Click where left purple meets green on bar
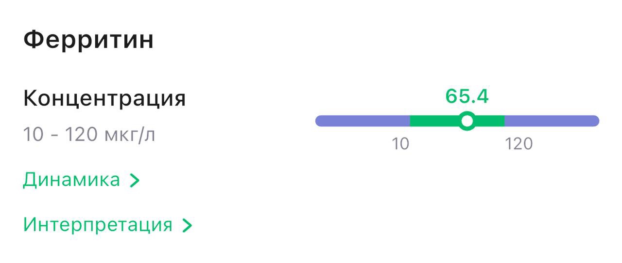Screen dimensions: 622x263 [410, 121]
